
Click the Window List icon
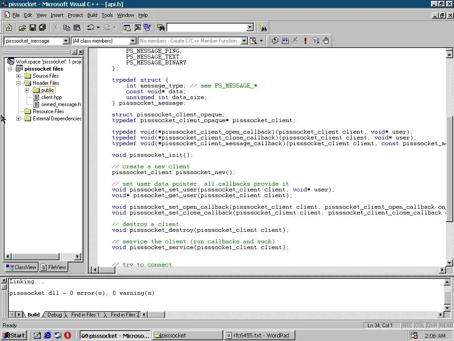[x=147, y=28]
